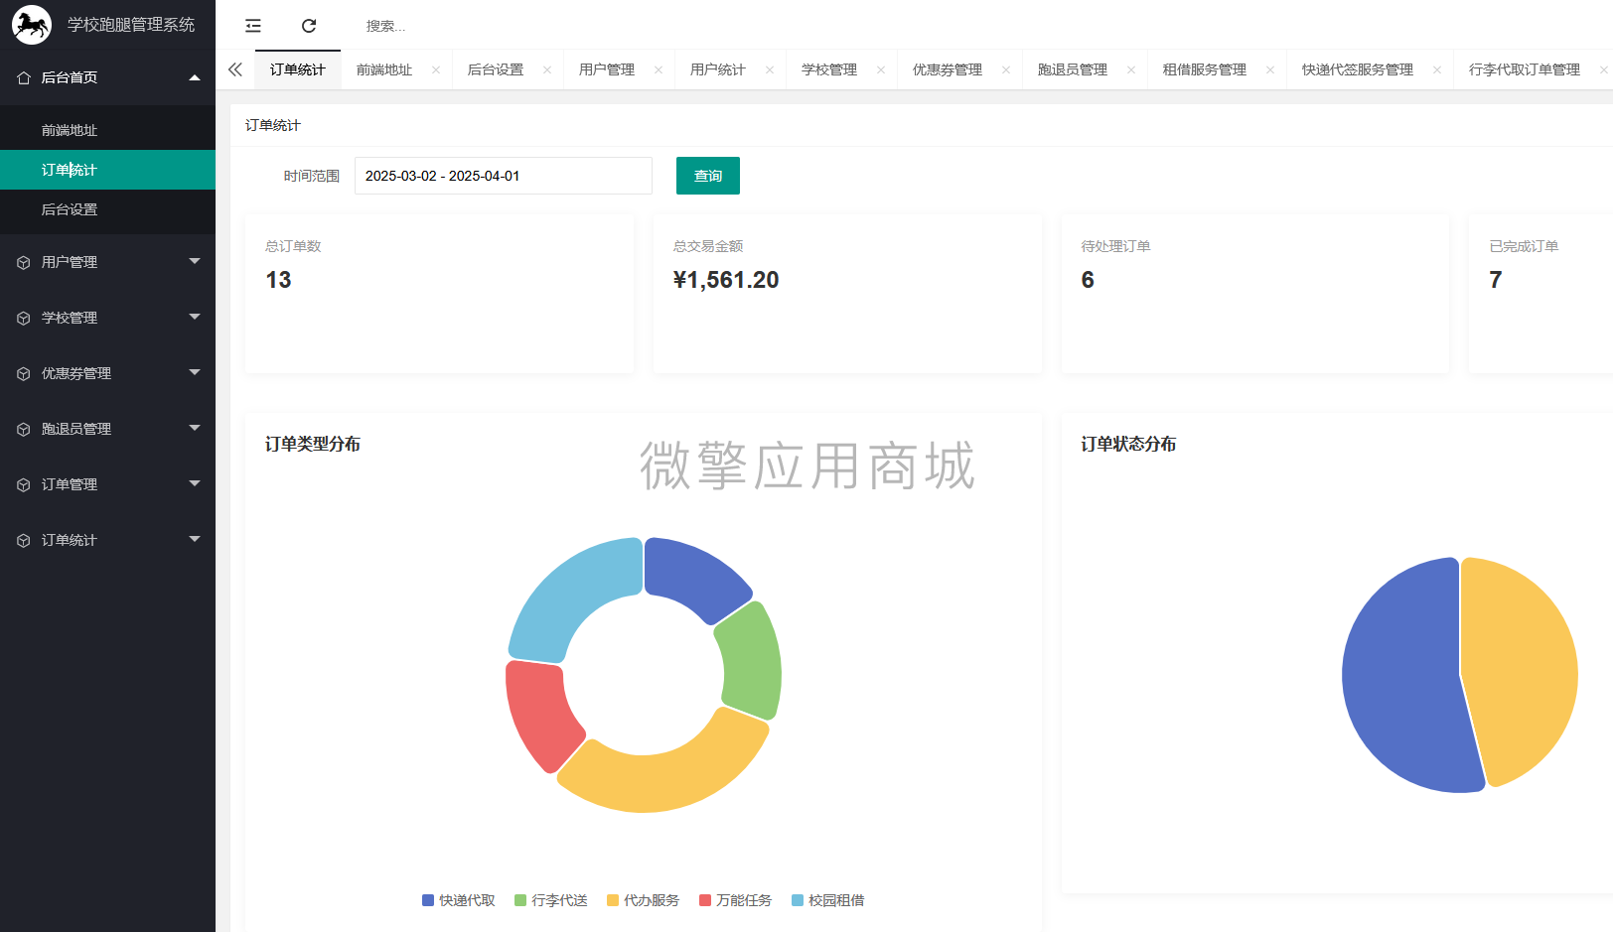Switch to the 跑退员管理 tab
Image resolution: width=1613 pixels, height=932 pixels.
1073,69
